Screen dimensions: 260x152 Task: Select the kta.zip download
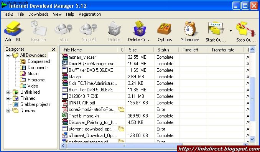tap(75, 77)
